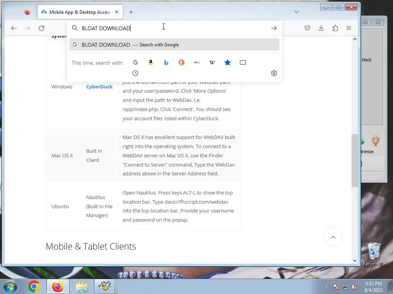
Task: Search this time with Amazon
Action: [x=150, y=62]
